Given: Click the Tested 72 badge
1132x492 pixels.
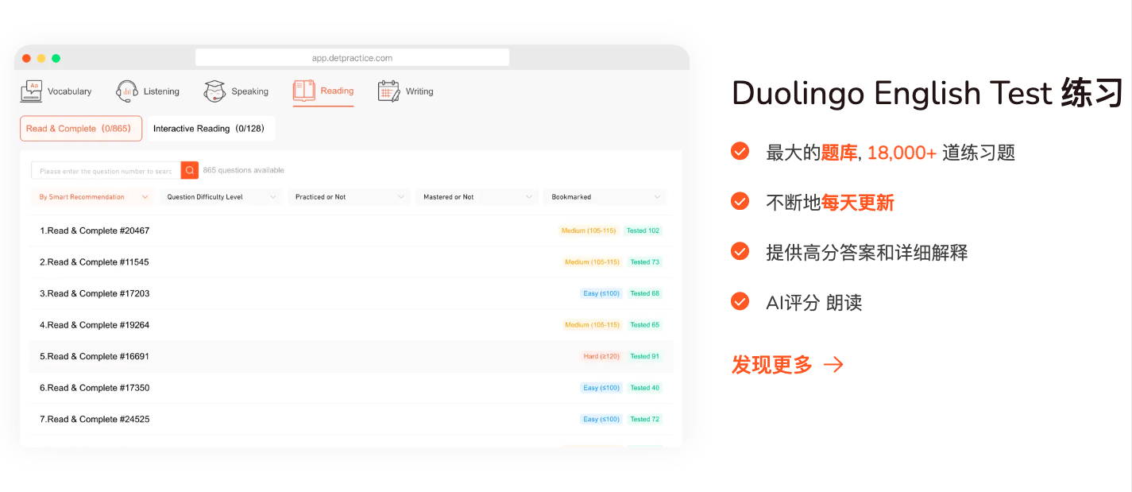Looking at the screenshot, I should [x=644, y=419].
